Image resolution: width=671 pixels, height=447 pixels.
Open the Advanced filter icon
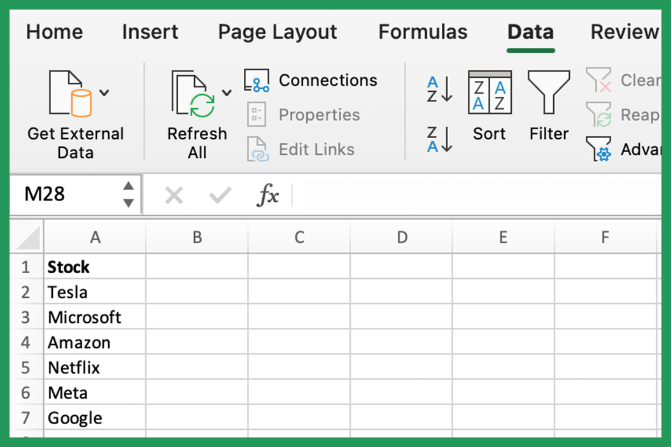coord(598,149)
